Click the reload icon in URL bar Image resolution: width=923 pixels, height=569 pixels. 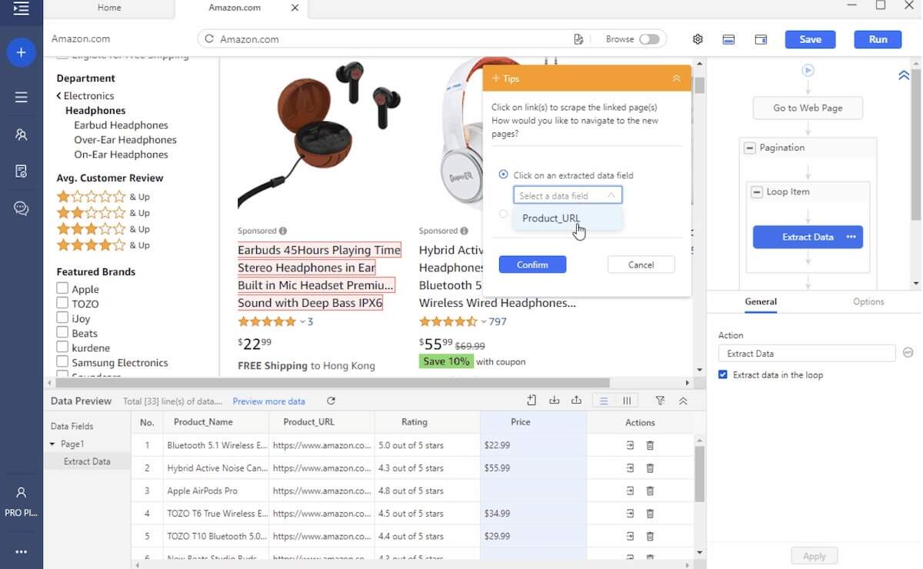pos(209,39)
